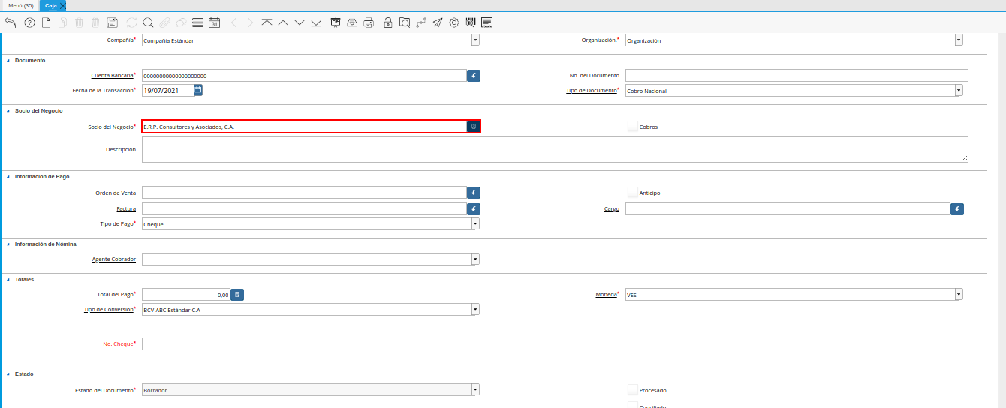The height and width of the screenshot is (408, 1006).
Task: Open the Agente Cobrador dropdown
Action: coord(475,259)
